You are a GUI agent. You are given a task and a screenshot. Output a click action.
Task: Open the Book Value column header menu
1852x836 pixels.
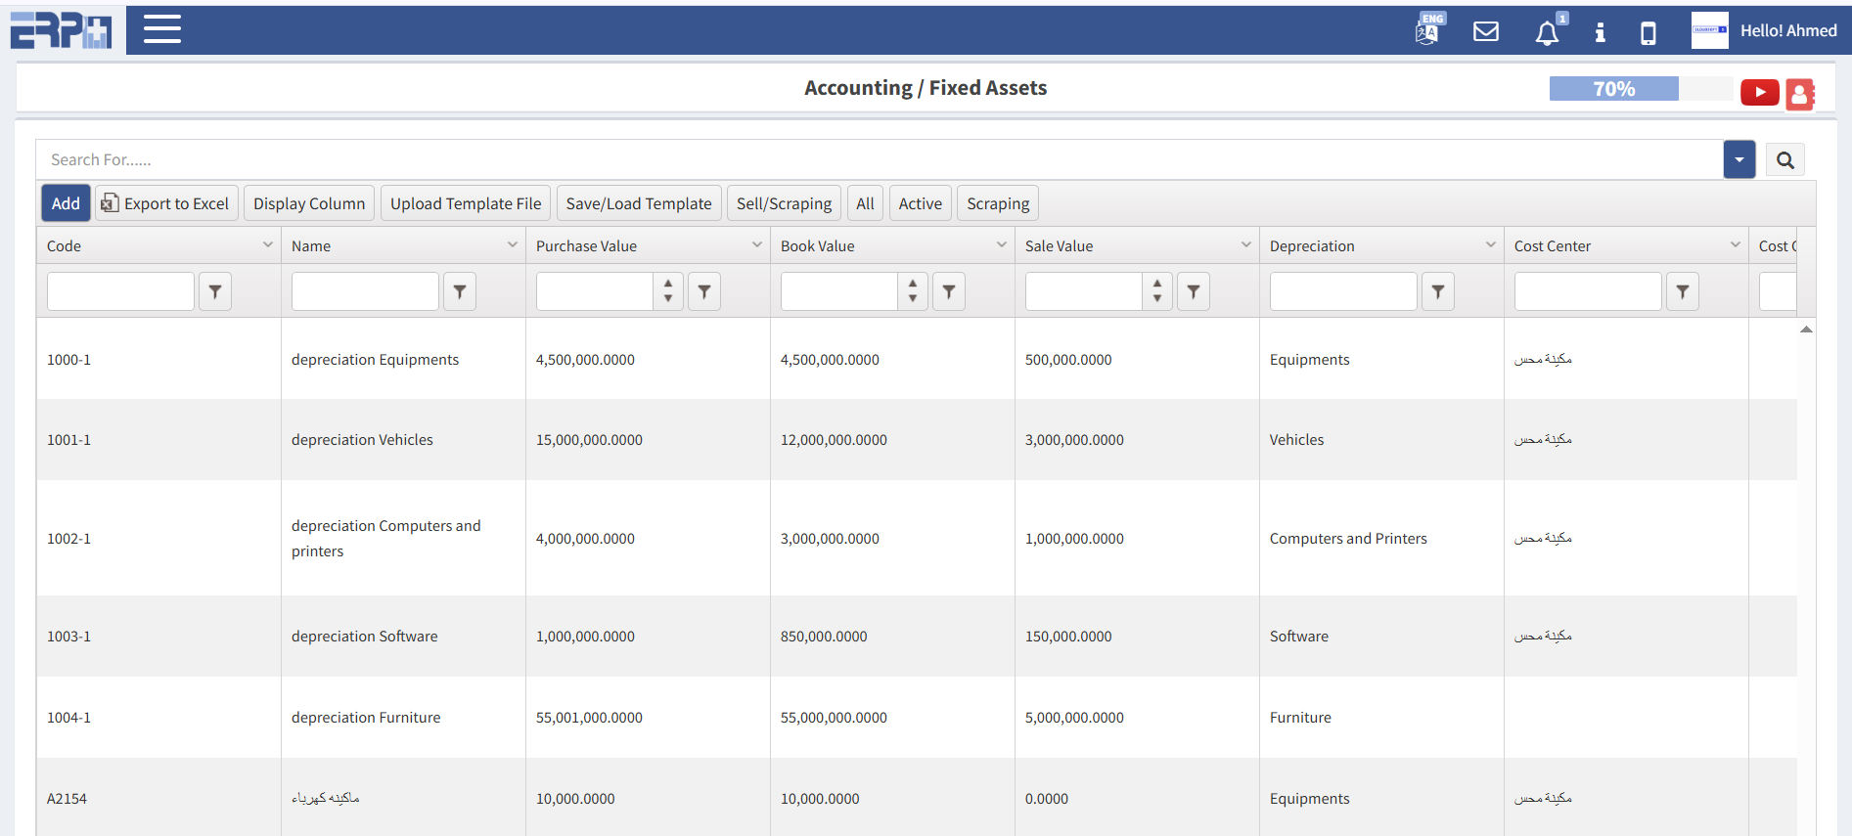click(x=1001, y=245)
